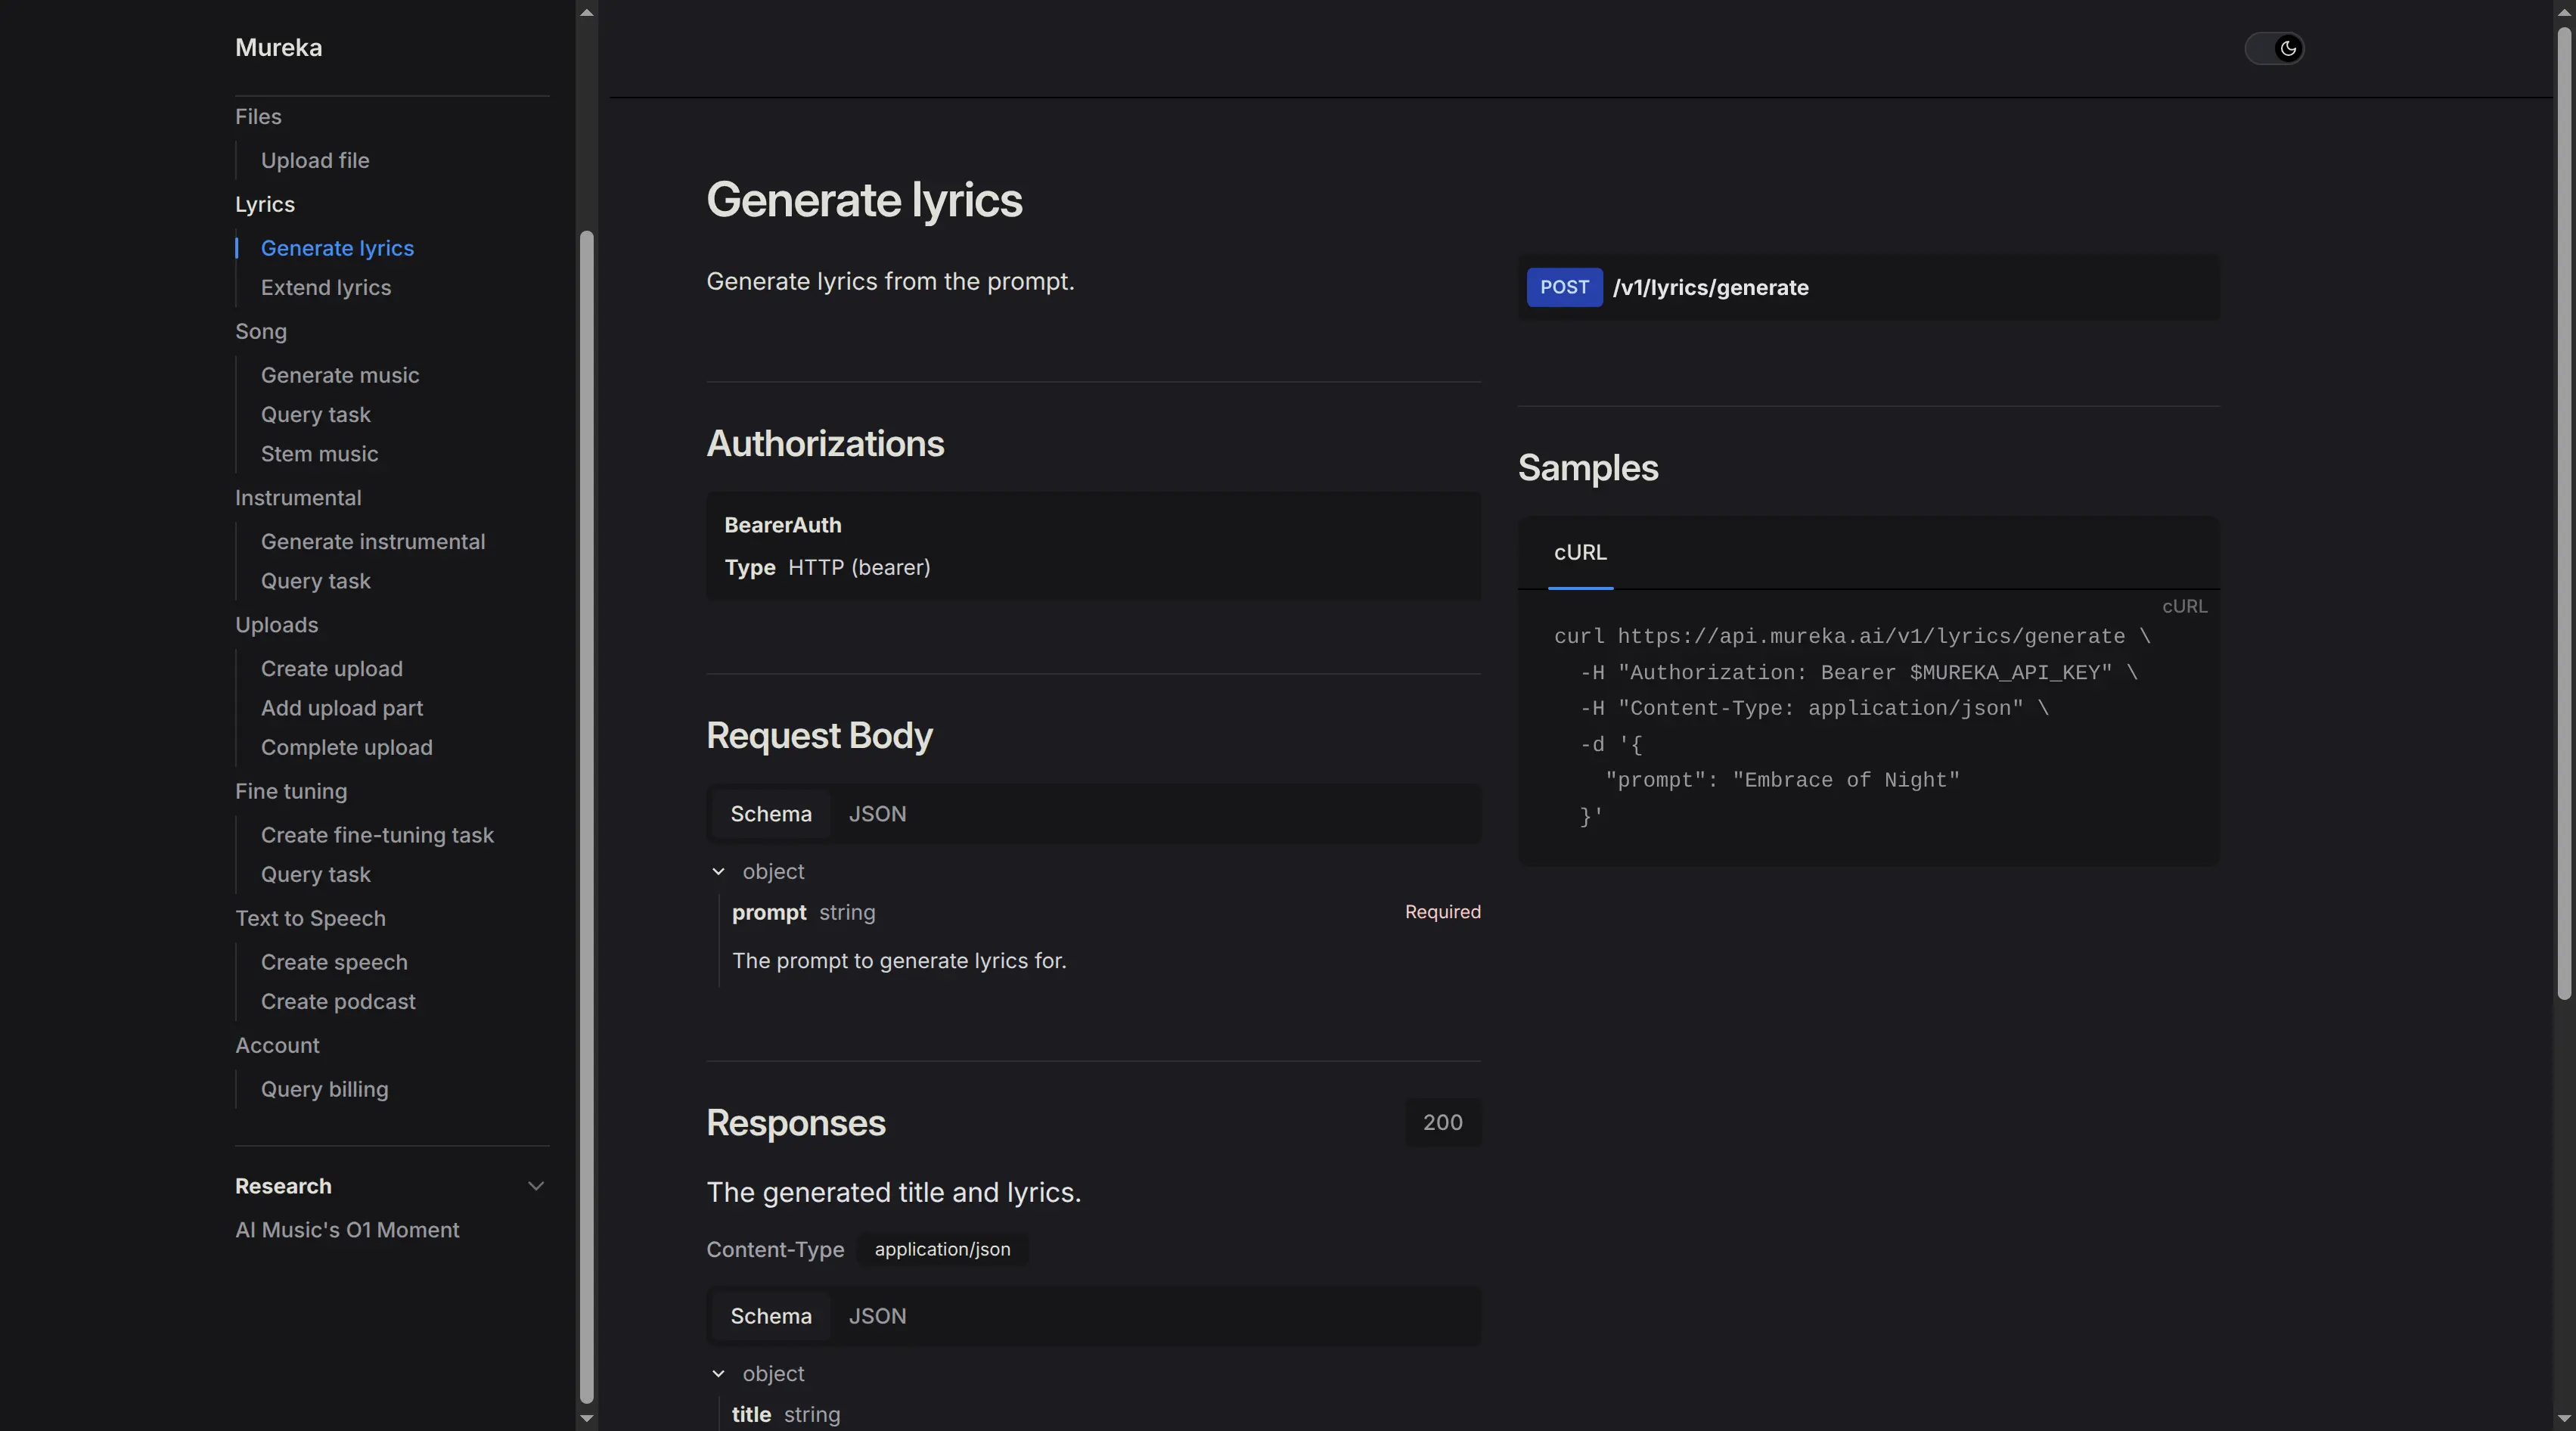The image size is (2576, 1431).
Task: Click the main page scroll down arrow
Action: [x=2564, y=1418]
